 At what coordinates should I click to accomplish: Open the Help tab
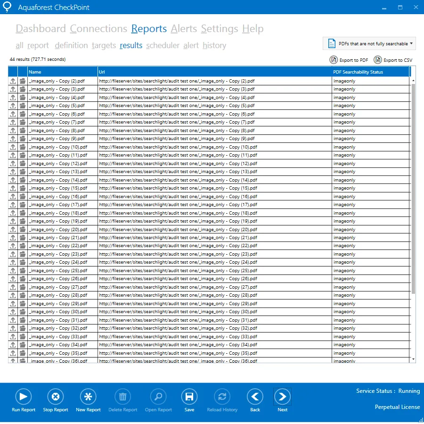tap(253, 29)
